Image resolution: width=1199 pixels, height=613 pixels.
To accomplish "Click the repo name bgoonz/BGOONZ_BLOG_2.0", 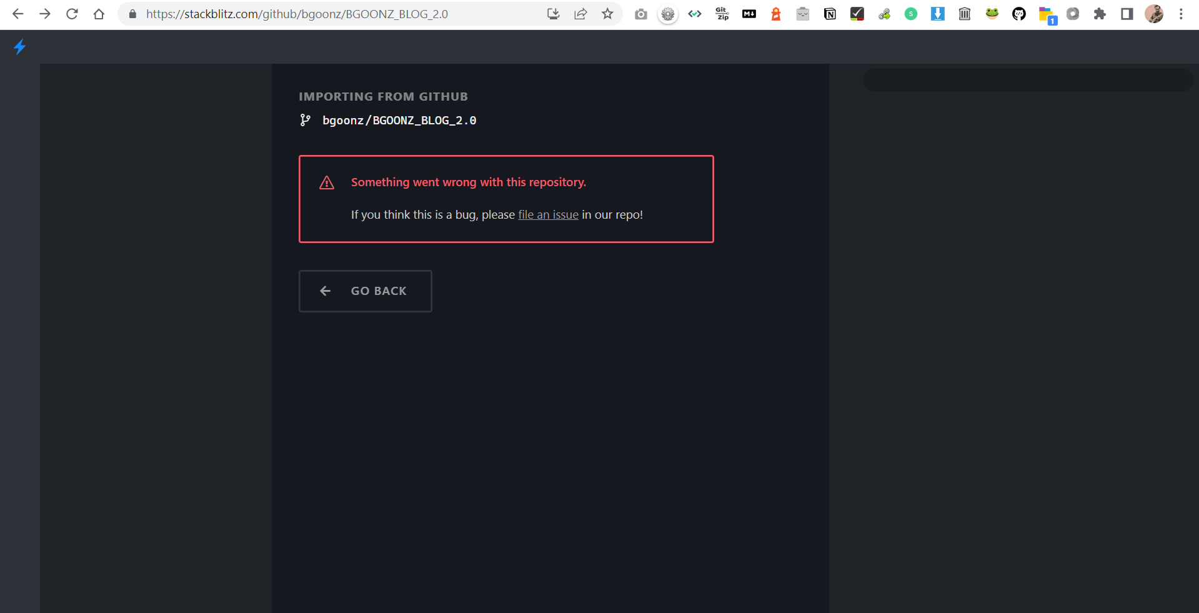I will 399,120.
